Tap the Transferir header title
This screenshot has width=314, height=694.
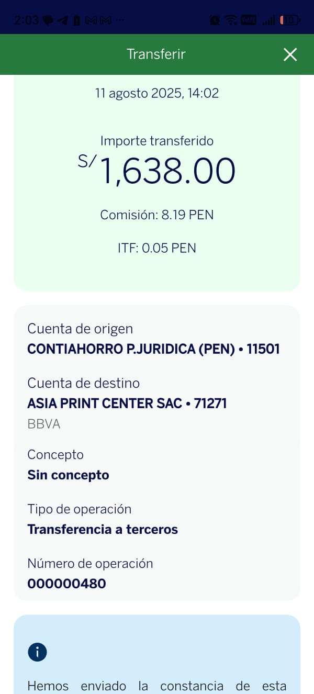pyautogui.click(x=156, y=54)
